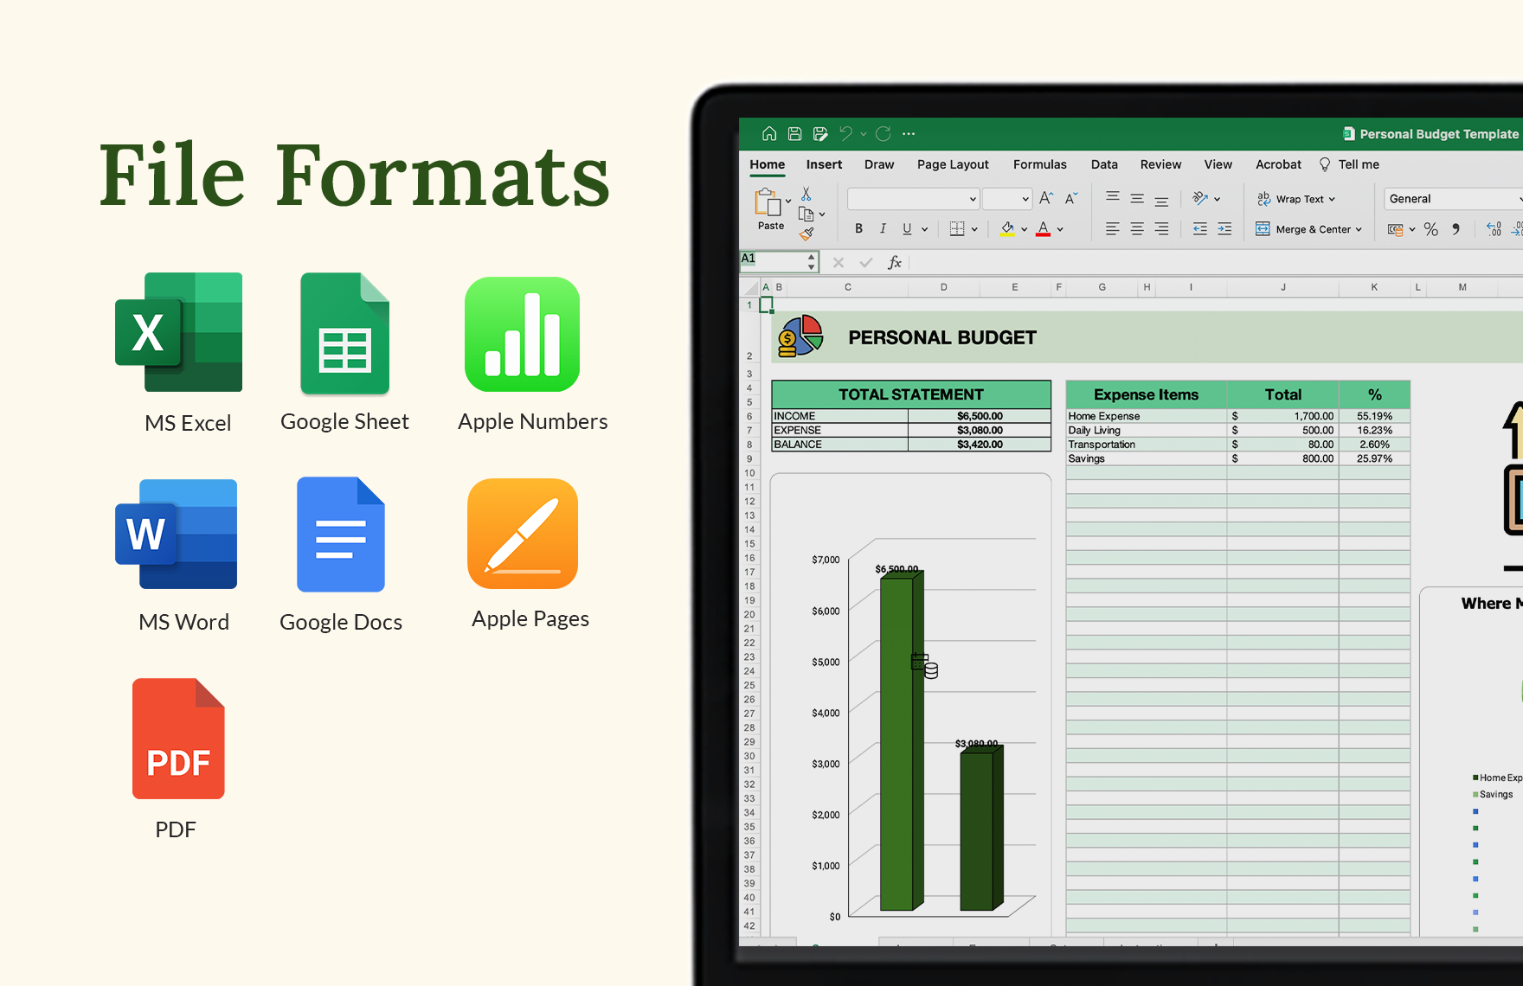Image resolution: width=1523 pixels, height=986 pixels.
Task: Align text to bottom
Action: tap(1161, 200)
